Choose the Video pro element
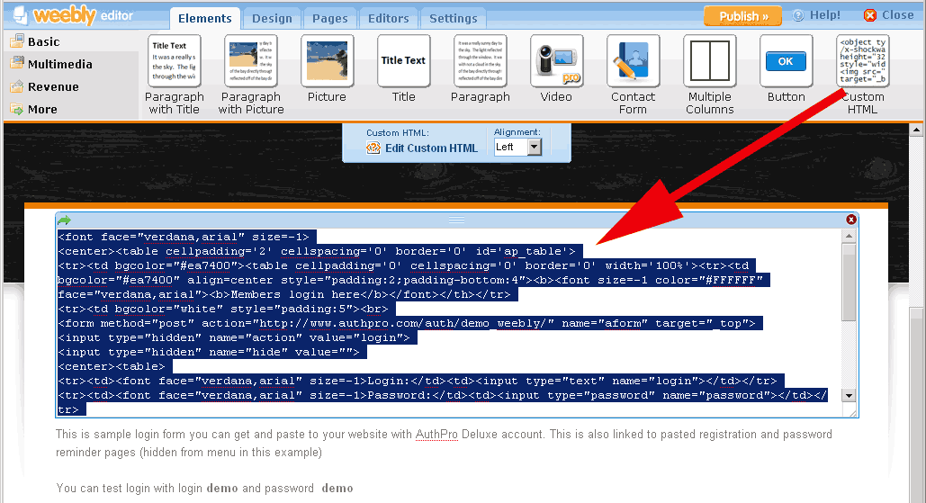This screenshot has width=926, height=503. point(556,69)
